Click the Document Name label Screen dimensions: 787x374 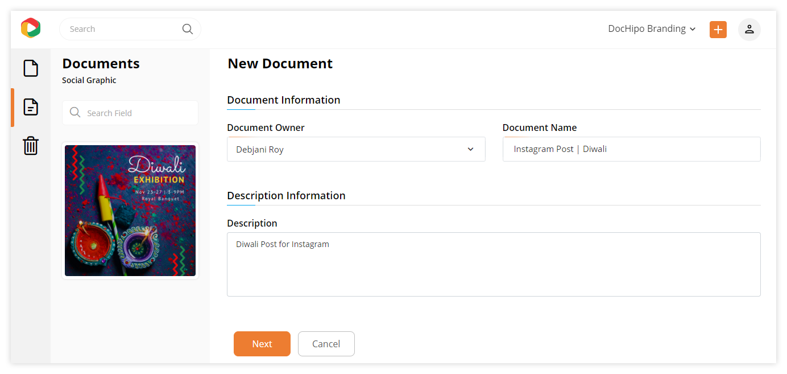(540, 128)
